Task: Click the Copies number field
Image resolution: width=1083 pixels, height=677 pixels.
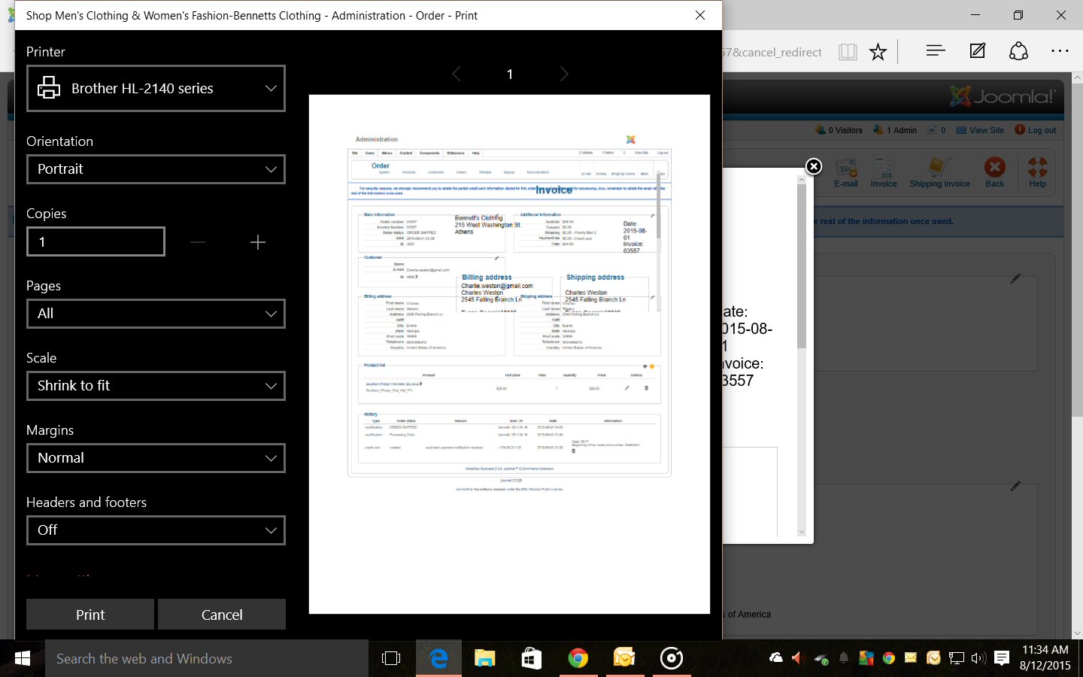Action: click(96, 241)
